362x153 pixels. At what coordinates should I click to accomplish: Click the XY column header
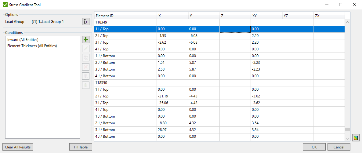click(x=266, y=16)
